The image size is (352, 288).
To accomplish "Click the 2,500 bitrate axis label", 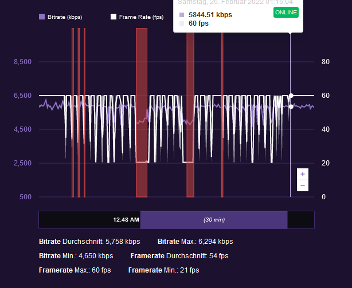I will pos(23,163).
